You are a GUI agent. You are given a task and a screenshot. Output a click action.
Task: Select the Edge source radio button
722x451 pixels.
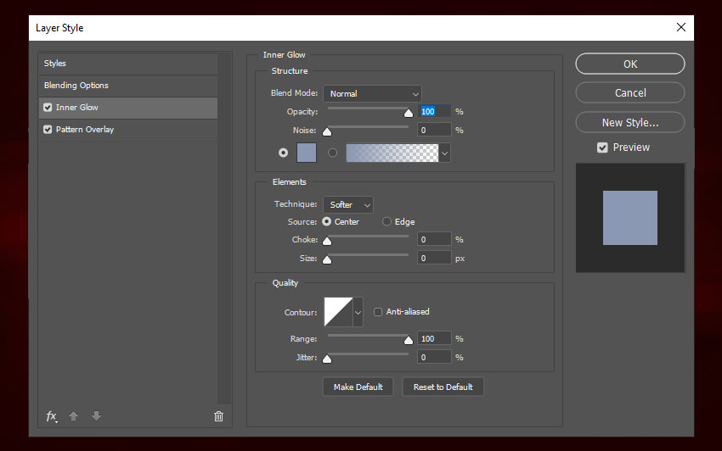coord(387,222)
